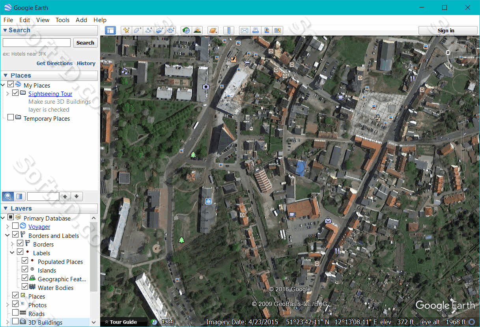Turn on the 3D Buildings layer checkbox
This screenshot has height=327, width=480.
(x=15, y=321)
